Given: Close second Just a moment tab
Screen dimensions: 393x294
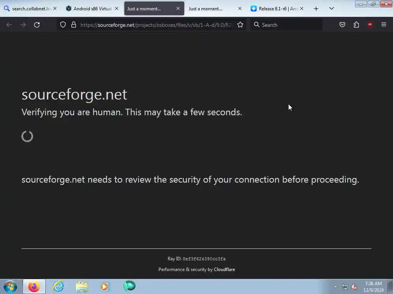Looking at the screenshot, I should [x=240, y=8].
